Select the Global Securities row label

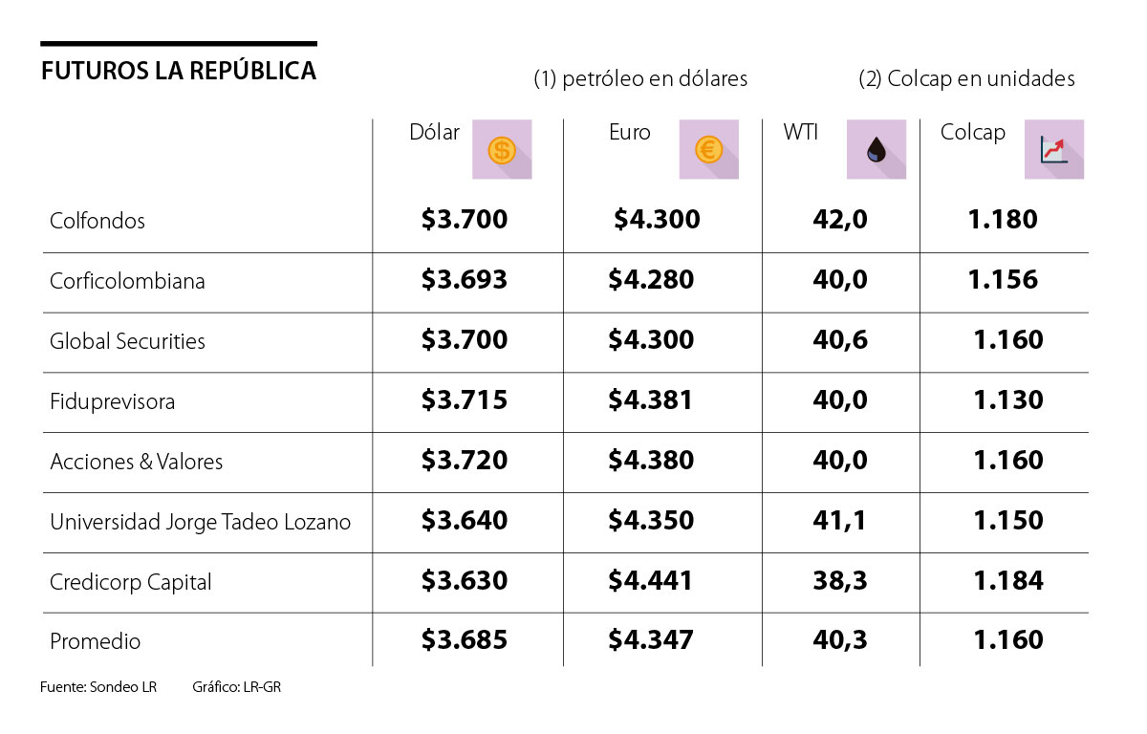127,341
